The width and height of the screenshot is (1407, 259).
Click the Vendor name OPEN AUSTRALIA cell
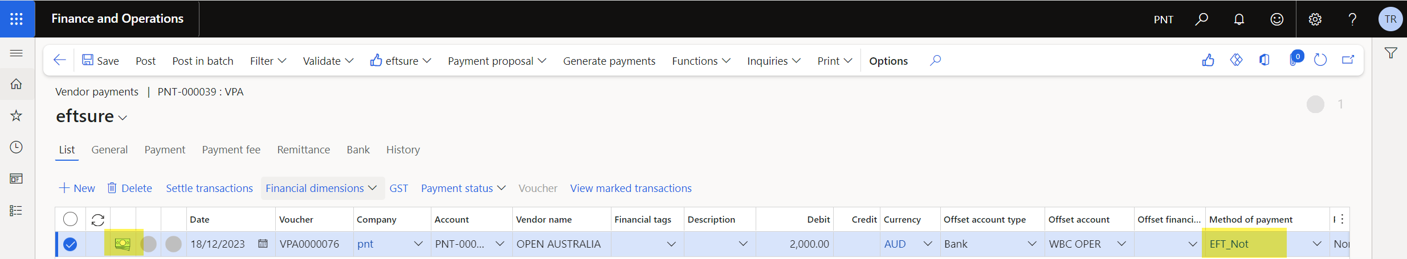561,244
